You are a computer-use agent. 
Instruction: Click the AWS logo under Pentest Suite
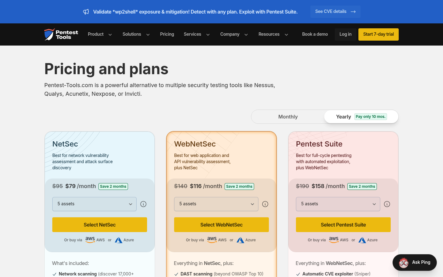pyautogui.click(x=334, y=240)
